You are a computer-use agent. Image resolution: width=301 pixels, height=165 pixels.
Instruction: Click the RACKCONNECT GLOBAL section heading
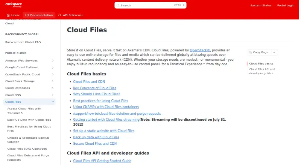coord(22,34)
